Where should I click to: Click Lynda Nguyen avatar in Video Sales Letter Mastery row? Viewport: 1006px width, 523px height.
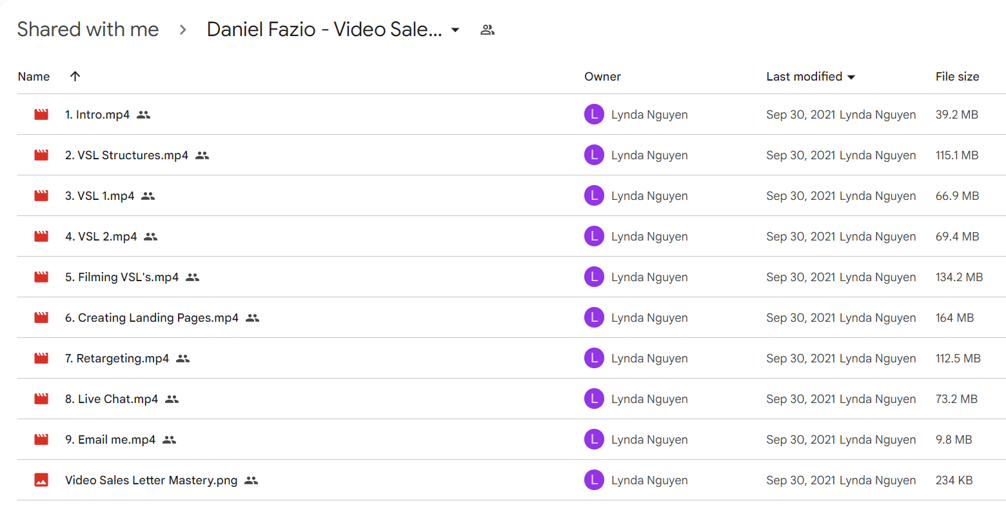pyautogui.click(x=594, y=480)
